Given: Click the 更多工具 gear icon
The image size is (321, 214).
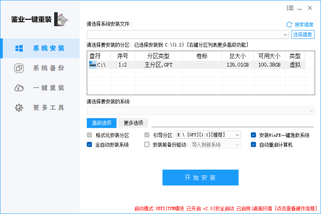Looking at the screenshot, I should pyautogui.click(x=19, y=108).
